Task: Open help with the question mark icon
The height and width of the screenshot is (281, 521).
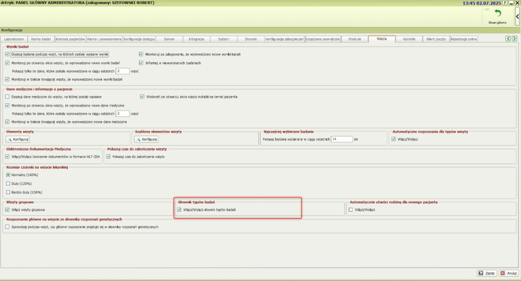Action: tap(505, 3)
